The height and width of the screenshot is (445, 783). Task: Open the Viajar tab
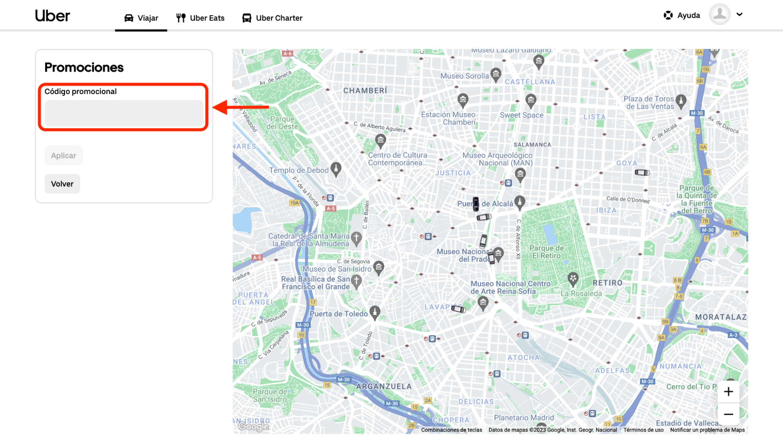[141, 18]
